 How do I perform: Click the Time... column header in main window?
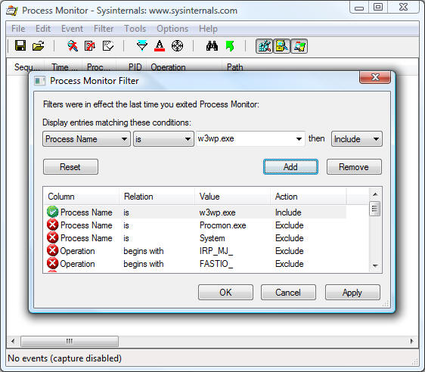(64, 67)
